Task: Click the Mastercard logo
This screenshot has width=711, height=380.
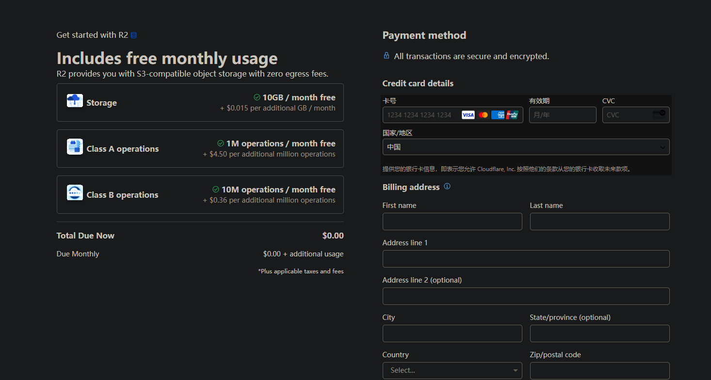Action: (x=483, y=115)
